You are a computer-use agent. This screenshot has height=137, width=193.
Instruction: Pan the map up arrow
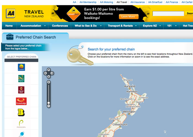coord(49,70)
